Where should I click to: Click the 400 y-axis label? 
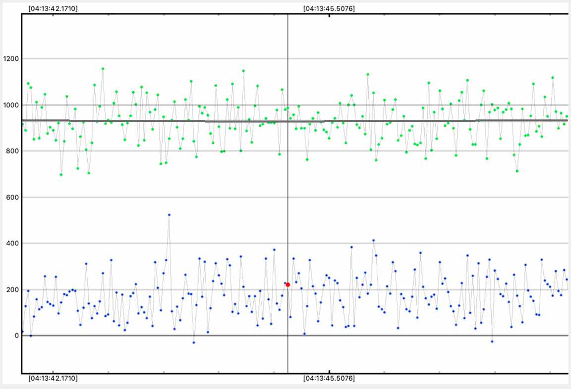(12, 243)
